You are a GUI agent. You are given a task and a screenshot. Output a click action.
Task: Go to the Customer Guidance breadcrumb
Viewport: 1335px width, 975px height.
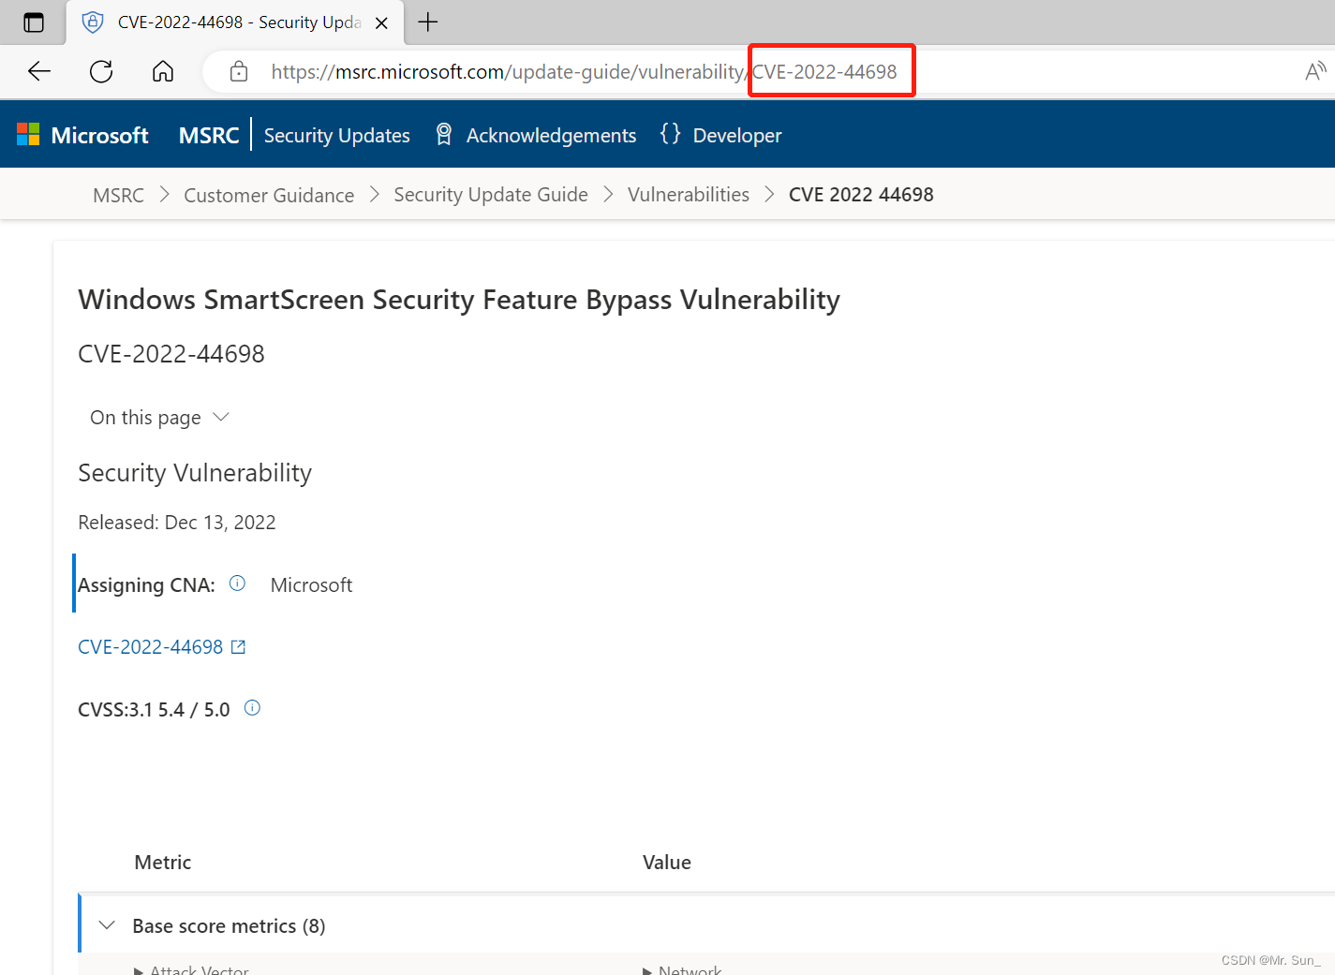[x=269, y=195]
